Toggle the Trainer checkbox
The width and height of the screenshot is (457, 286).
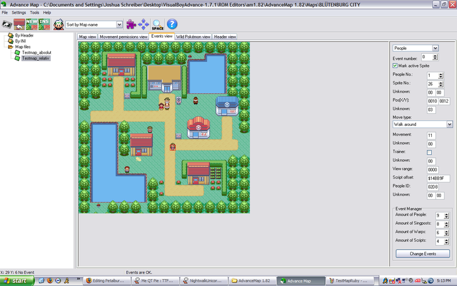(x=430, y=152)
